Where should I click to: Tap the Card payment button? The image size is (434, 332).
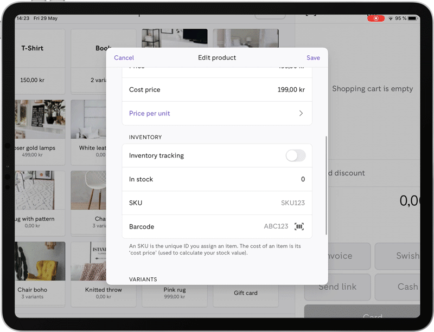(x=362, y=311)
